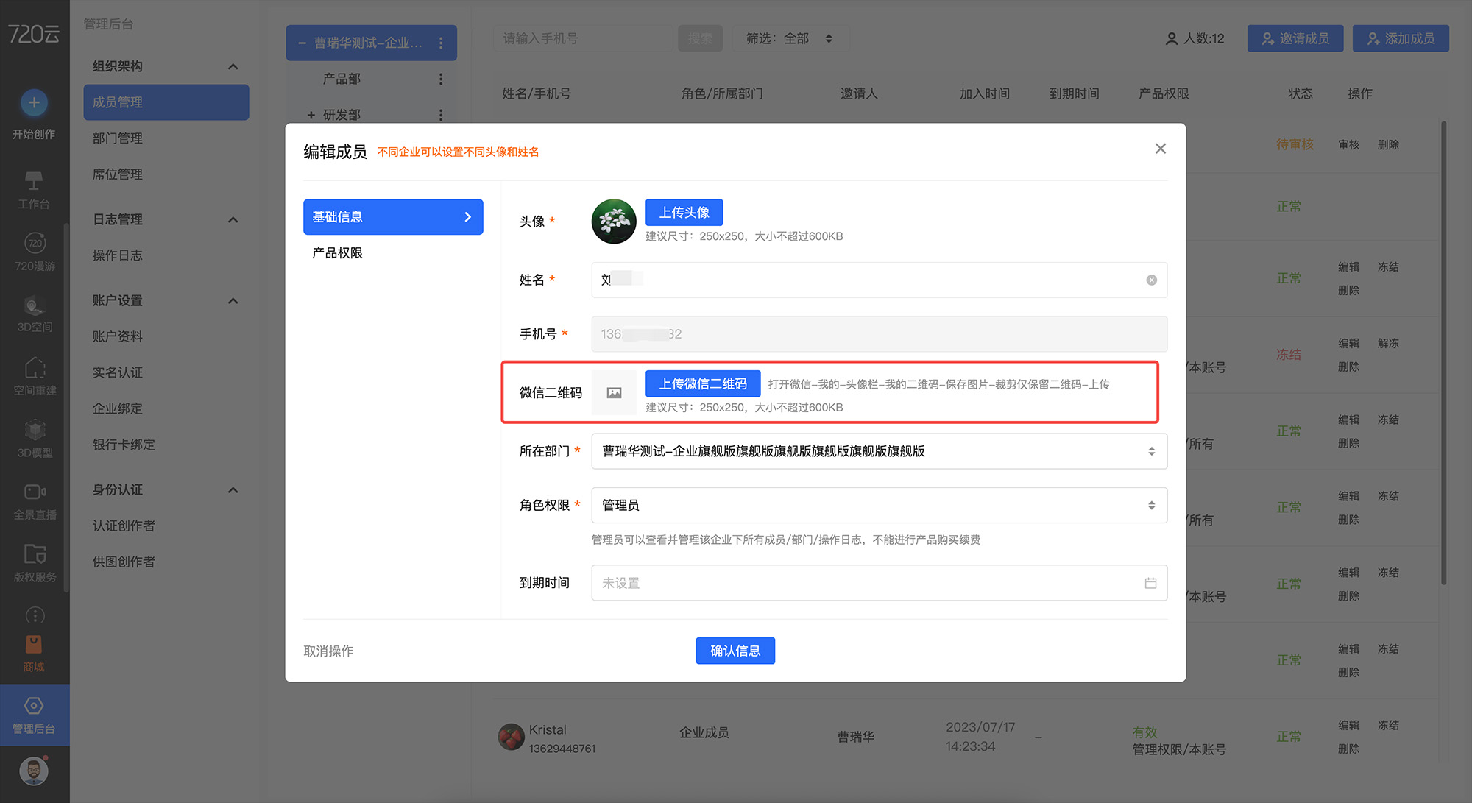The width and height of the screenshot is (1472, 803).
Task: Click the 确认信息 button
Action: pyautogui.click(x=735, y=651)
